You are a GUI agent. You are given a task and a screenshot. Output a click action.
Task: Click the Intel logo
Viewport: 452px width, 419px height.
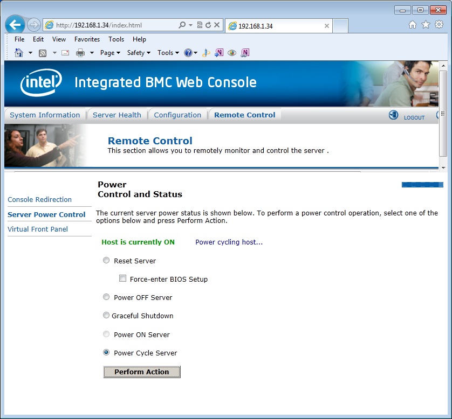point(41,82)
